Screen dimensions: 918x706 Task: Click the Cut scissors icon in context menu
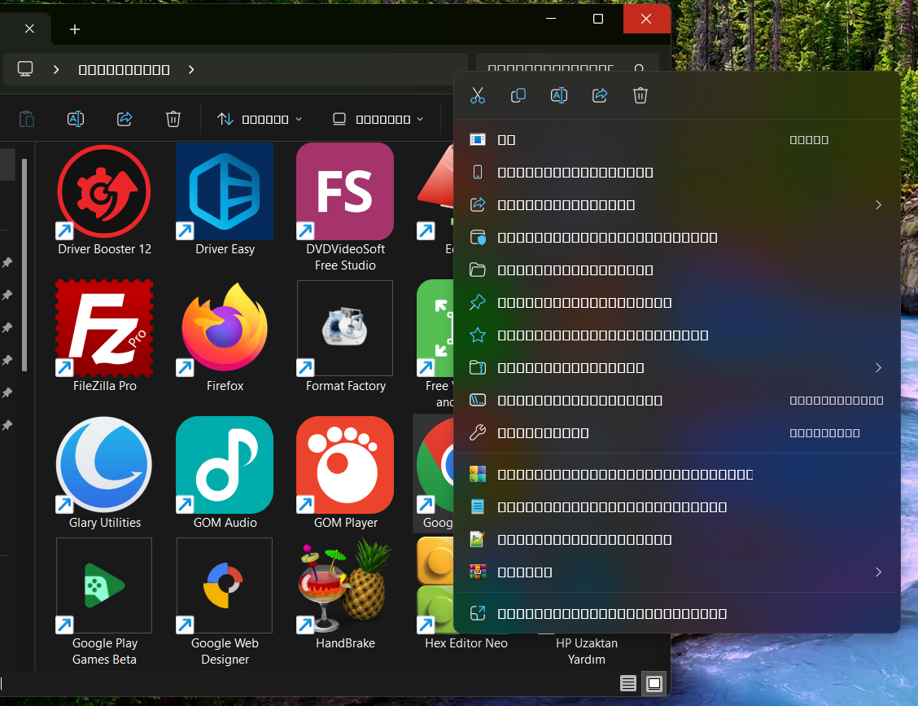(478, 95)
